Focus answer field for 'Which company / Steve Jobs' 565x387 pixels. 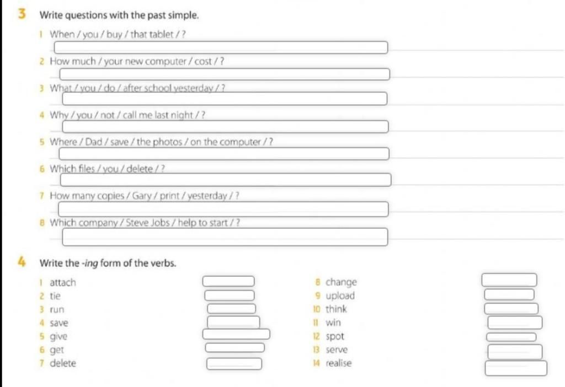point(225,237)
